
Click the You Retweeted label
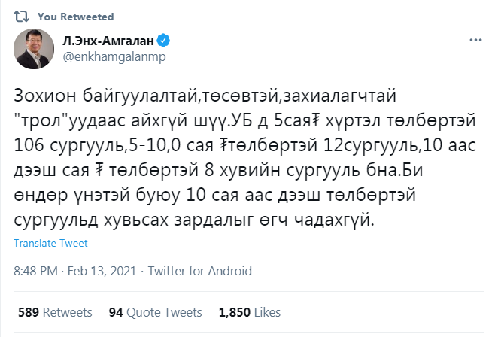point(75,17)
